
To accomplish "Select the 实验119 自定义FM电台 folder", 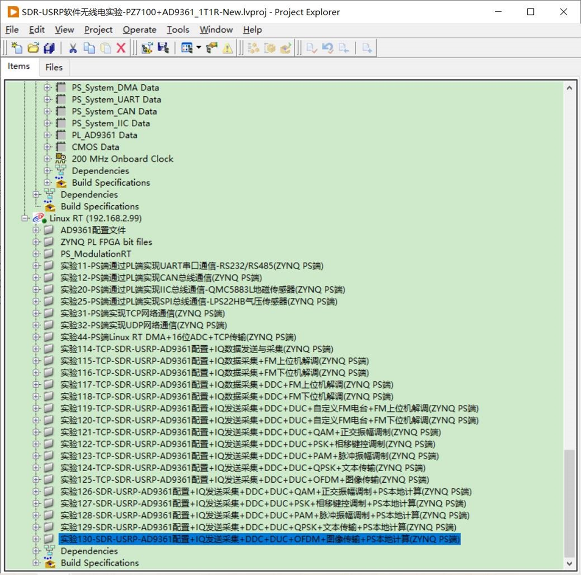I will click(269, 408).
